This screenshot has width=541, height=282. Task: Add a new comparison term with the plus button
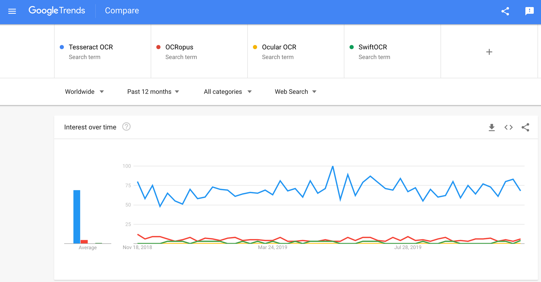pyautogui.click(x=489, y=52)
